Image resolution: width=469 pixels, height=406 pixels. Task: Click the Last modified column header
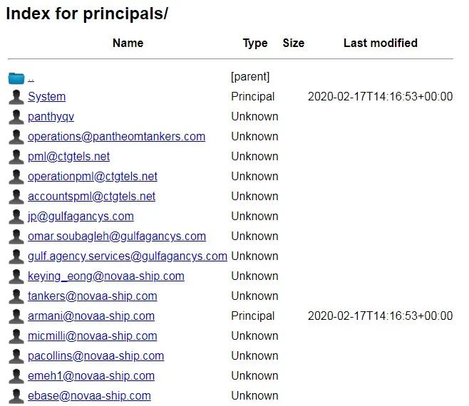pyautogui.click(x=380, y=43)
